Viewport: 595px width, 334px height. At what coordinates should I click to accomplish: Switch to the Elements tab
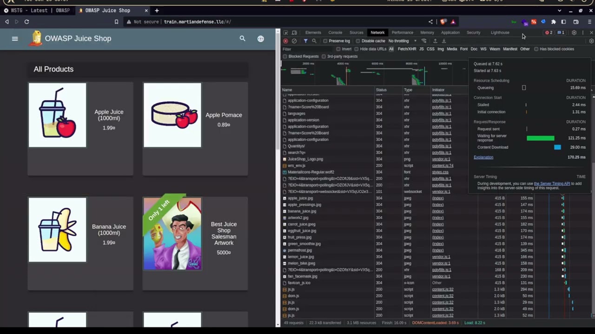click(x=313, y=32)
